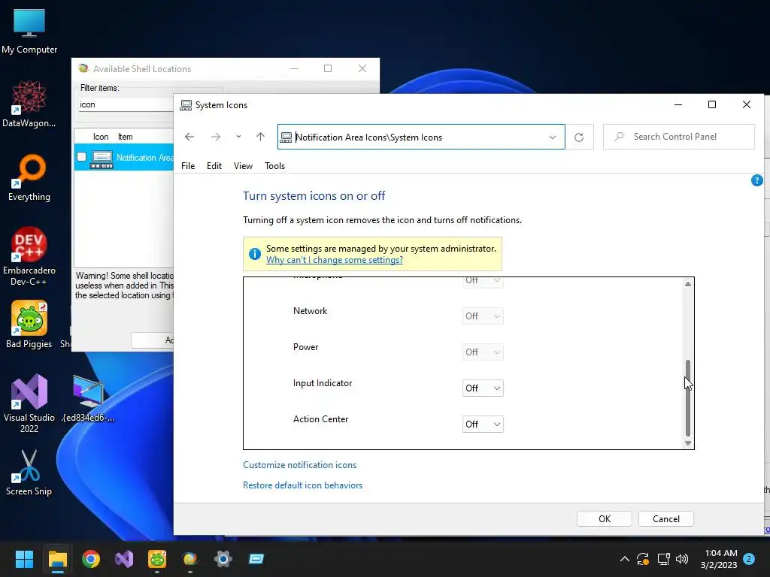Click the network tray icon
Image resolution: width=770 pixels, height=577 pixels.
pos(663,559)
